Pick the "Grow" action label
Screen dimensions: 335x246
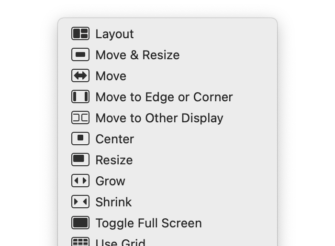(110, 181)
